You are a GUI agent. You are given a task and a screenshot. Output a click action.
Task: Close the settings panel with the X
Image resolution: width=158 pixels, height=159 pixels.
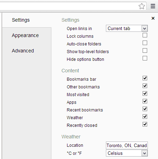(x=153, y=18)
